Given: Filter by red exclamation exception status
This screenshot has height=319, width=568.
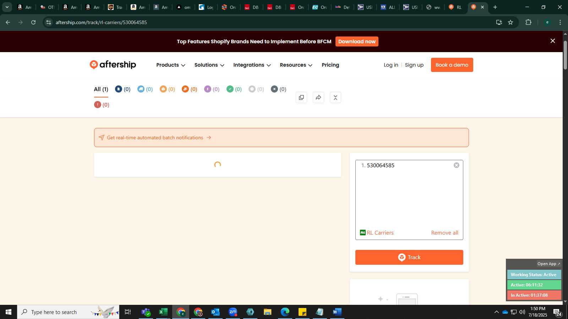Looking at the screenshot, I should point(102,105).
